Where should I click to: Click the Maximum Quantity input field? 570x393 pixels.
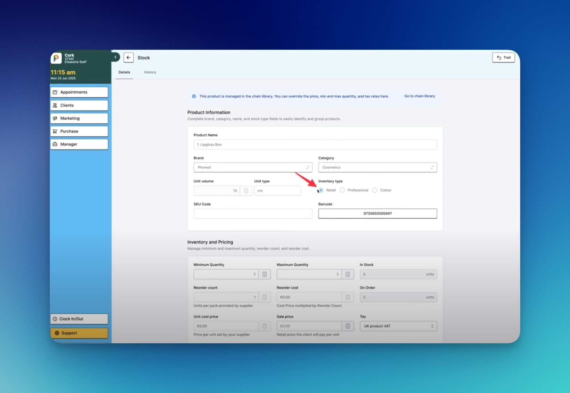309,274
